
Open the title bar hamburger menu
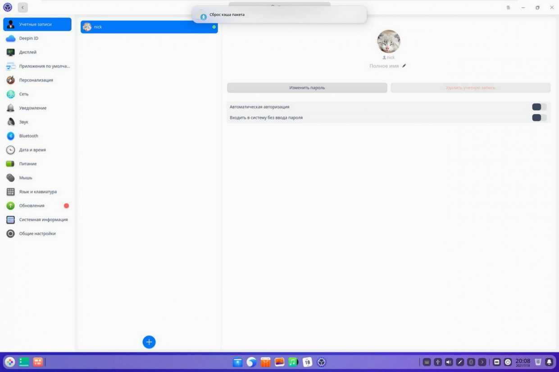point(508,8)
